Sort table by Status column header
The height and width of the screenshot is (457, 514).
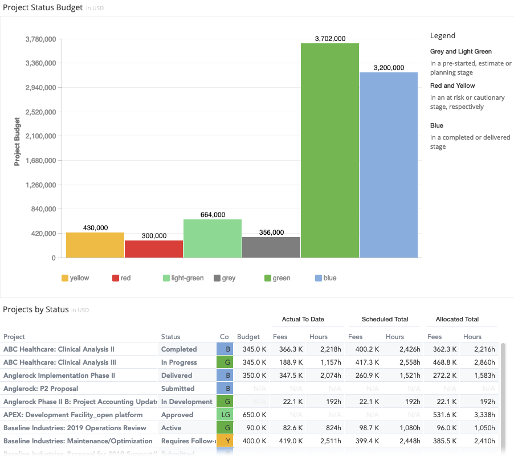(x=170, y=337)
